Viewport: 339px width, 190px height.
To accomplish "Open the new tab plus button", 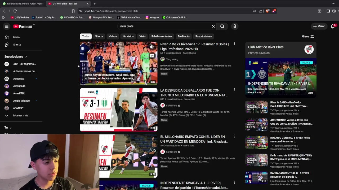I will tap(95, 4).
